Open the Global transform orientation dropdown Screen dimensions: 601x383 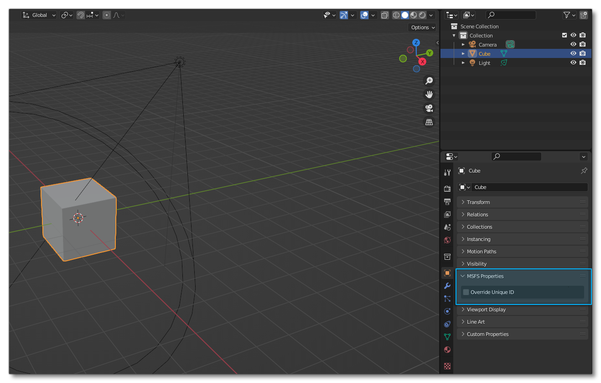(39, 15)
